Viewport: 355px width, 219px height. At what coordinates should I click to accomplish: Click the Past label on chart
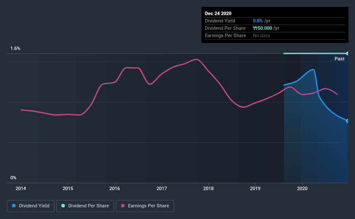click(x=339, y=59)
